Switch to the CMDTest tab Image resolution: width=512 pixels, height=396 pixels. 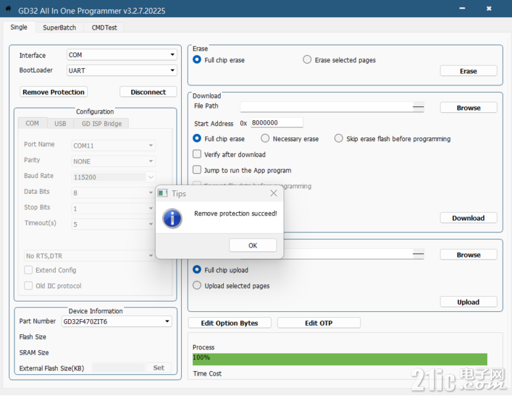point(104,28)
